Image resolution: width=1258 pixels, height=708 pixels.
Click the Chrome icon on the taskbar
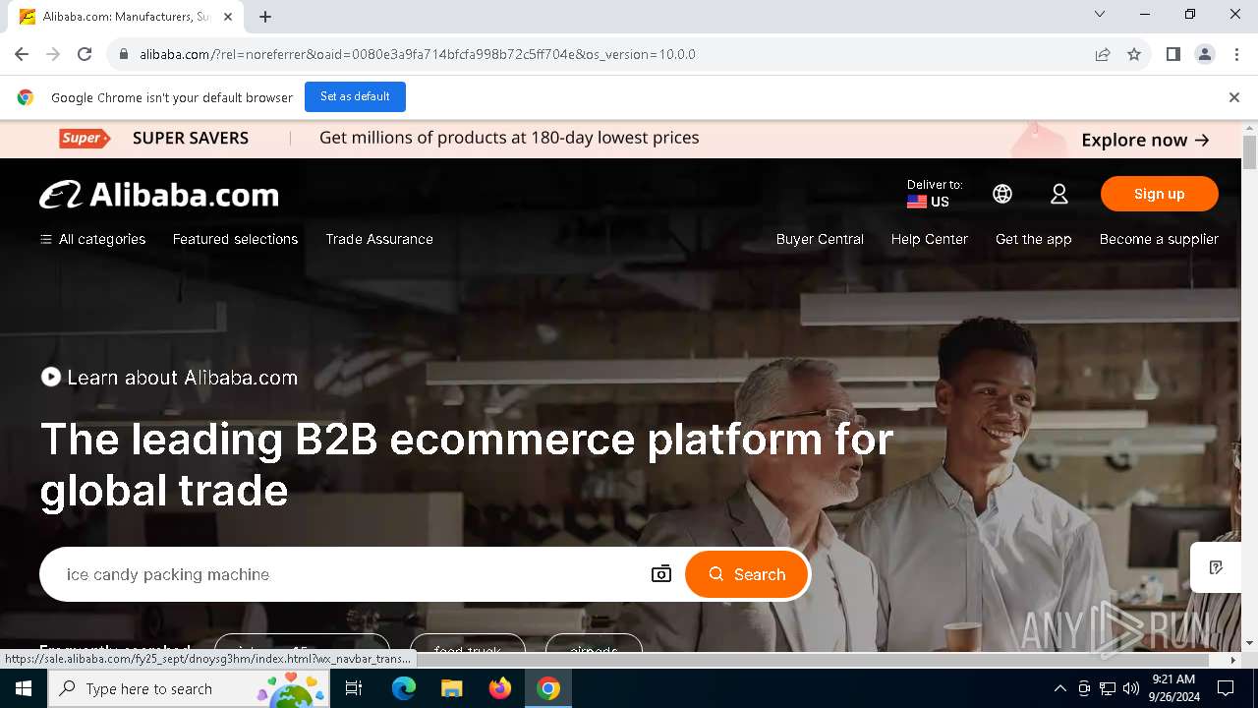[548, 688]
